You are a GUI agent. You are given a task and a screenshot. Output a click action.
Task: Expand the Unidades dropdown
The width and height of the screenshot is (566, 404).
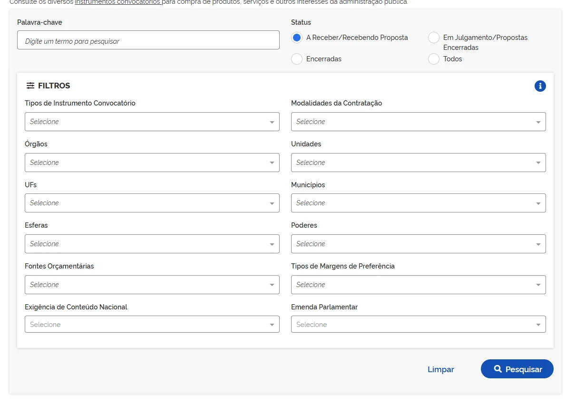[x=419, y=163]
